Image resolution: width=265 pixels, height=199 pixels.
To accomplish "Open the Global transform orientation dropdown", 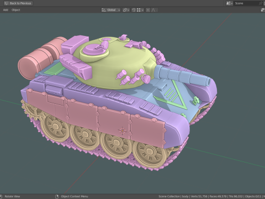I will pos(111,10).
